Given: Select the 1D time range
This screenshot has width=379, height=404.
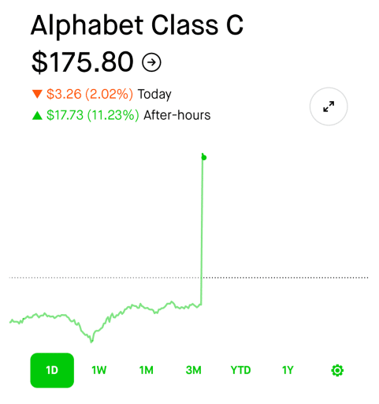Looking at the screenshot, I should click(x=52, y=370).
